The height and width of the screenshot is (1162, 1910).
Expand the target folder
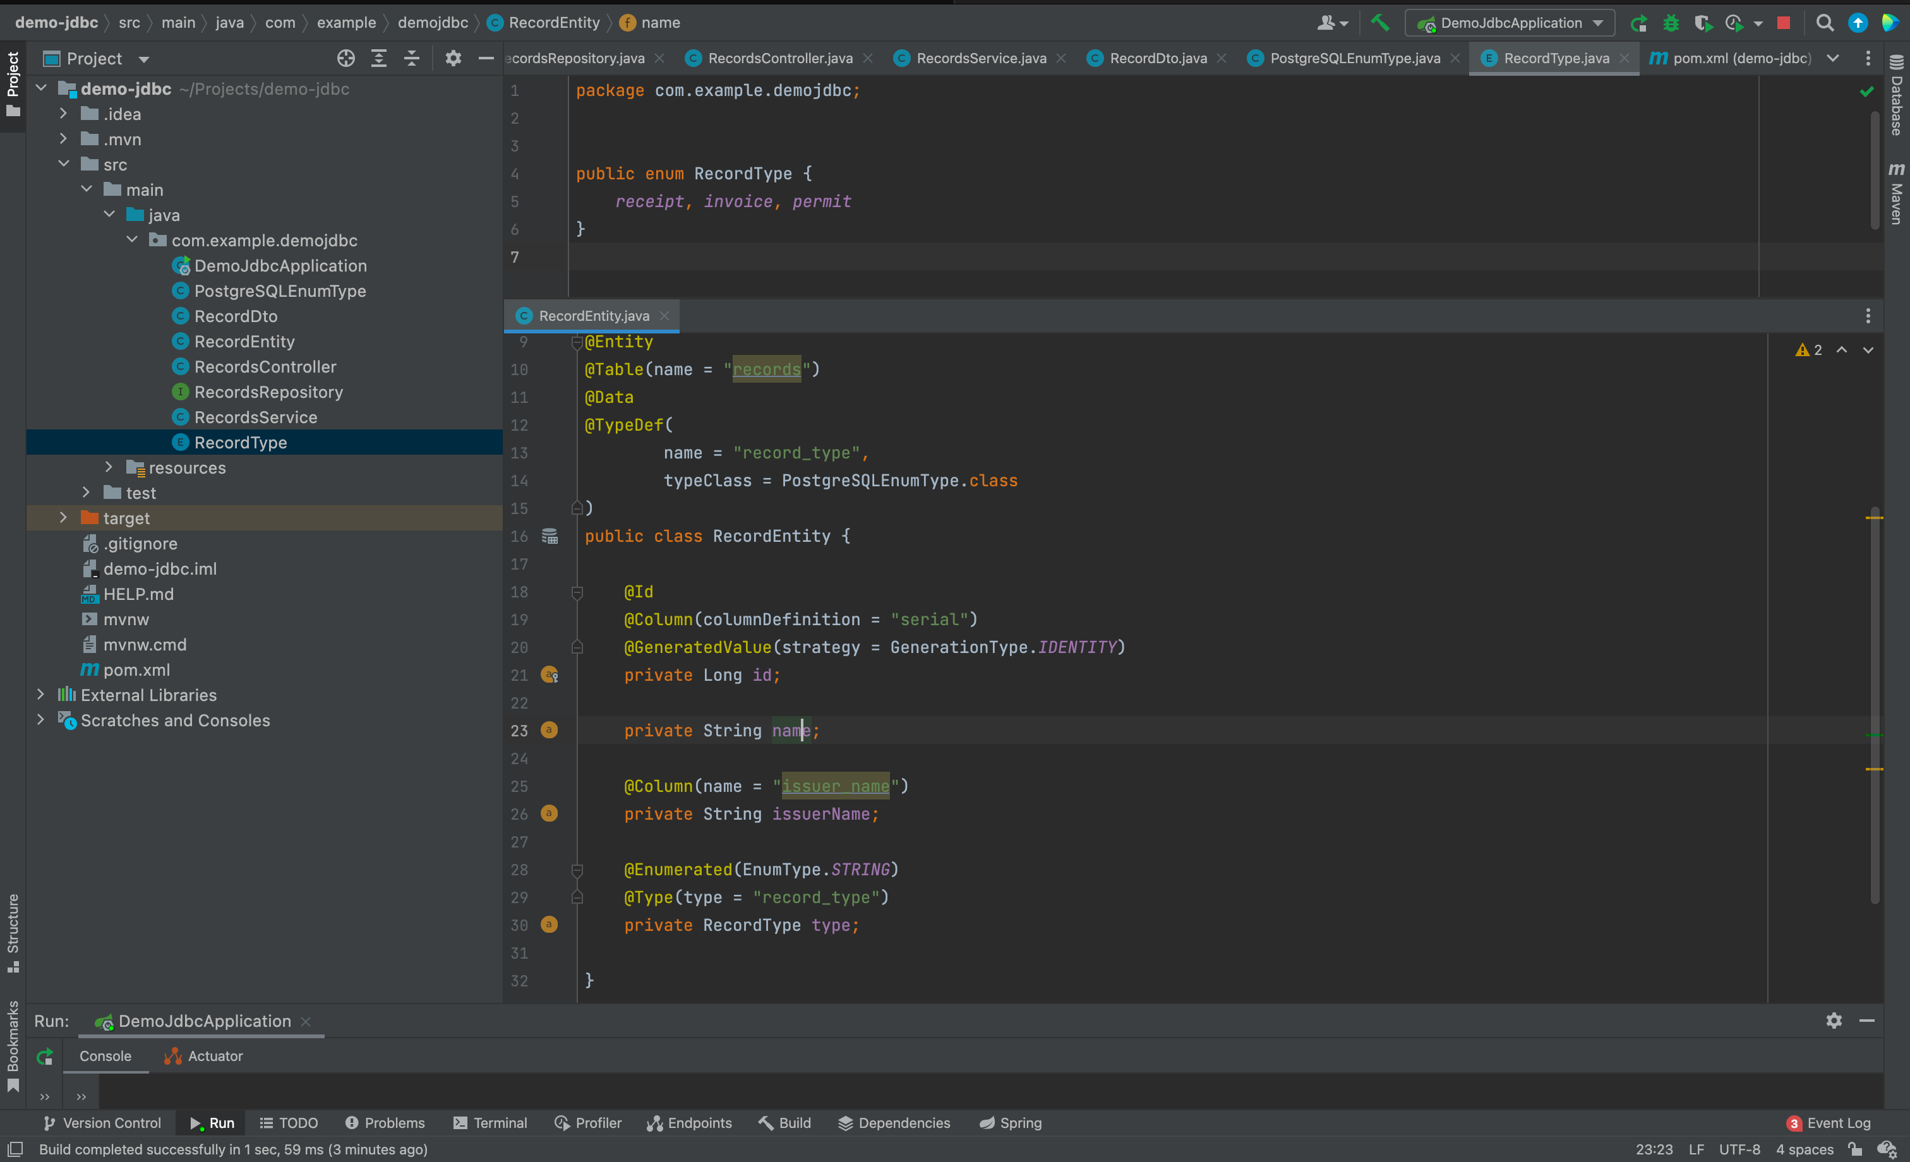[64, 518]
